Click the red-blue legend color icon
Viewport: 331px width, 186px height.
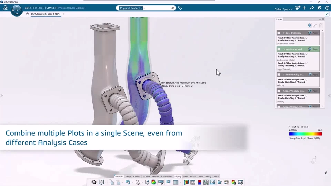tap(199, 182)
